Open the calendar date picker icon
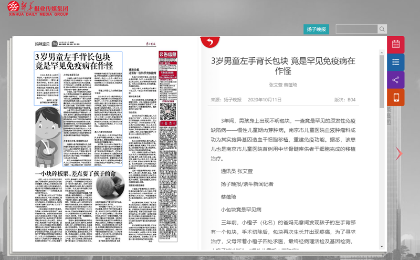The width and height of the screenshot is (420, 260). (x=396, y=44)
